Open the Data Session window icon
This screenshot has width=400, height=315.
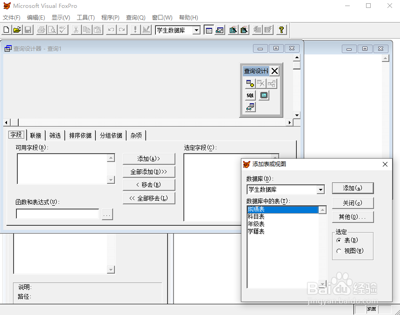click(220, 30)
